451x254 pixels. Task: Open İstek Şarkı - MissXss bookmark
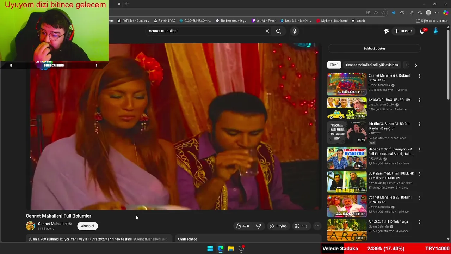pos(296,21)
